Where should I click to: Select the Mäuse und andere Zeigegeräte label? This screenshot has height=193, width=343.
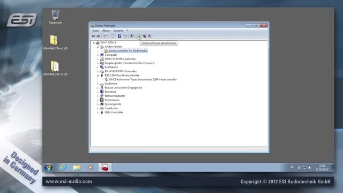pos(123,88)
